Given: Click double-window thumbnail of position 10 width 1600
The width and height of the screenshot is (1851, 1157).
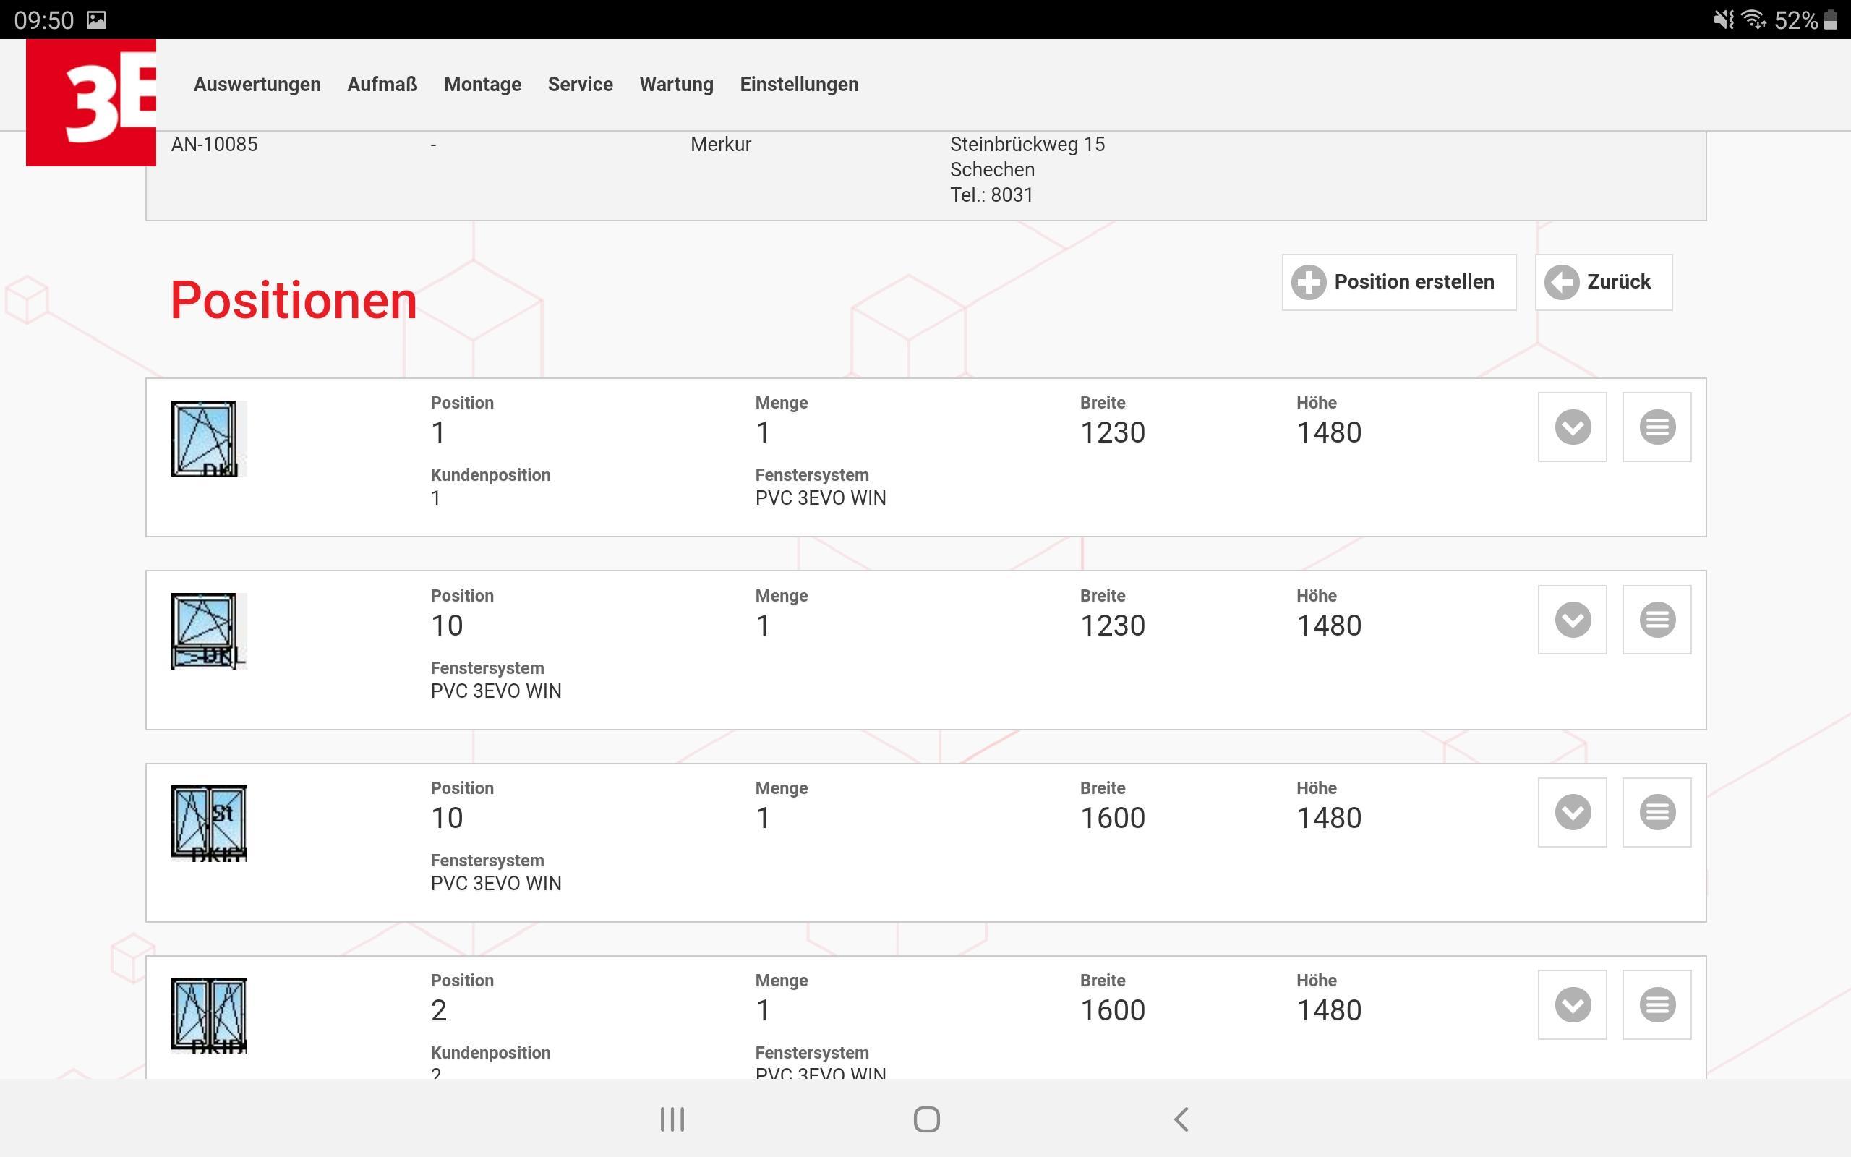Looking at the screenshot, I should coord(209,824).
